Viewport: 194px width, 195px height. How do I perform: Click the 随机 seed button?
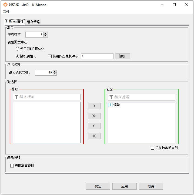click(122, 56)
